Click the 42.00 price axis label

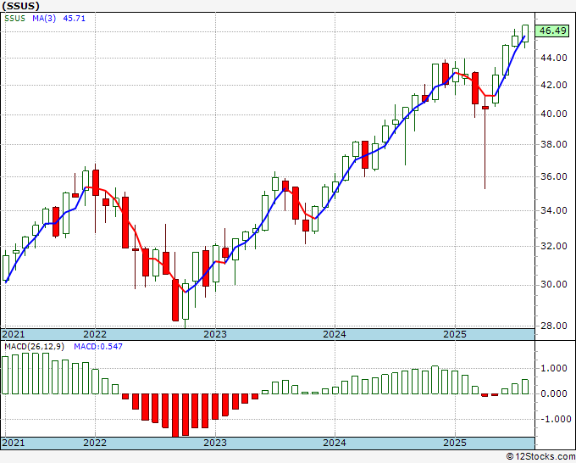(554, 85)
